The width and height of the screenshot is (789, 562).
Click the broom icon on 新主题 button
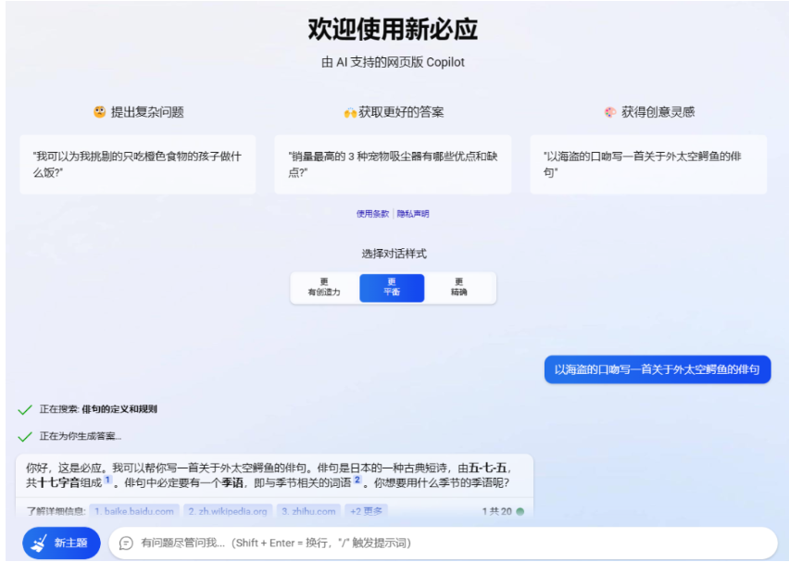pyautogui.click(x=38, y=543)
